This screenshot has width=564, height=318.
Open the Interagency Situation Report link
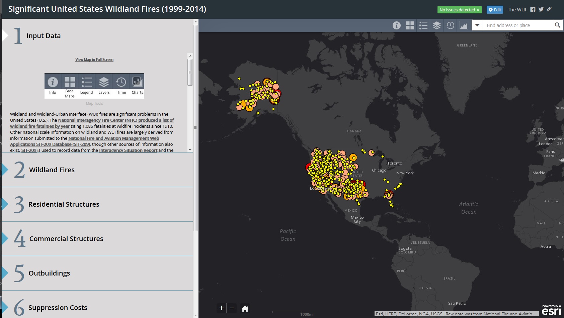pyautogui.click(x=128, y=150)
